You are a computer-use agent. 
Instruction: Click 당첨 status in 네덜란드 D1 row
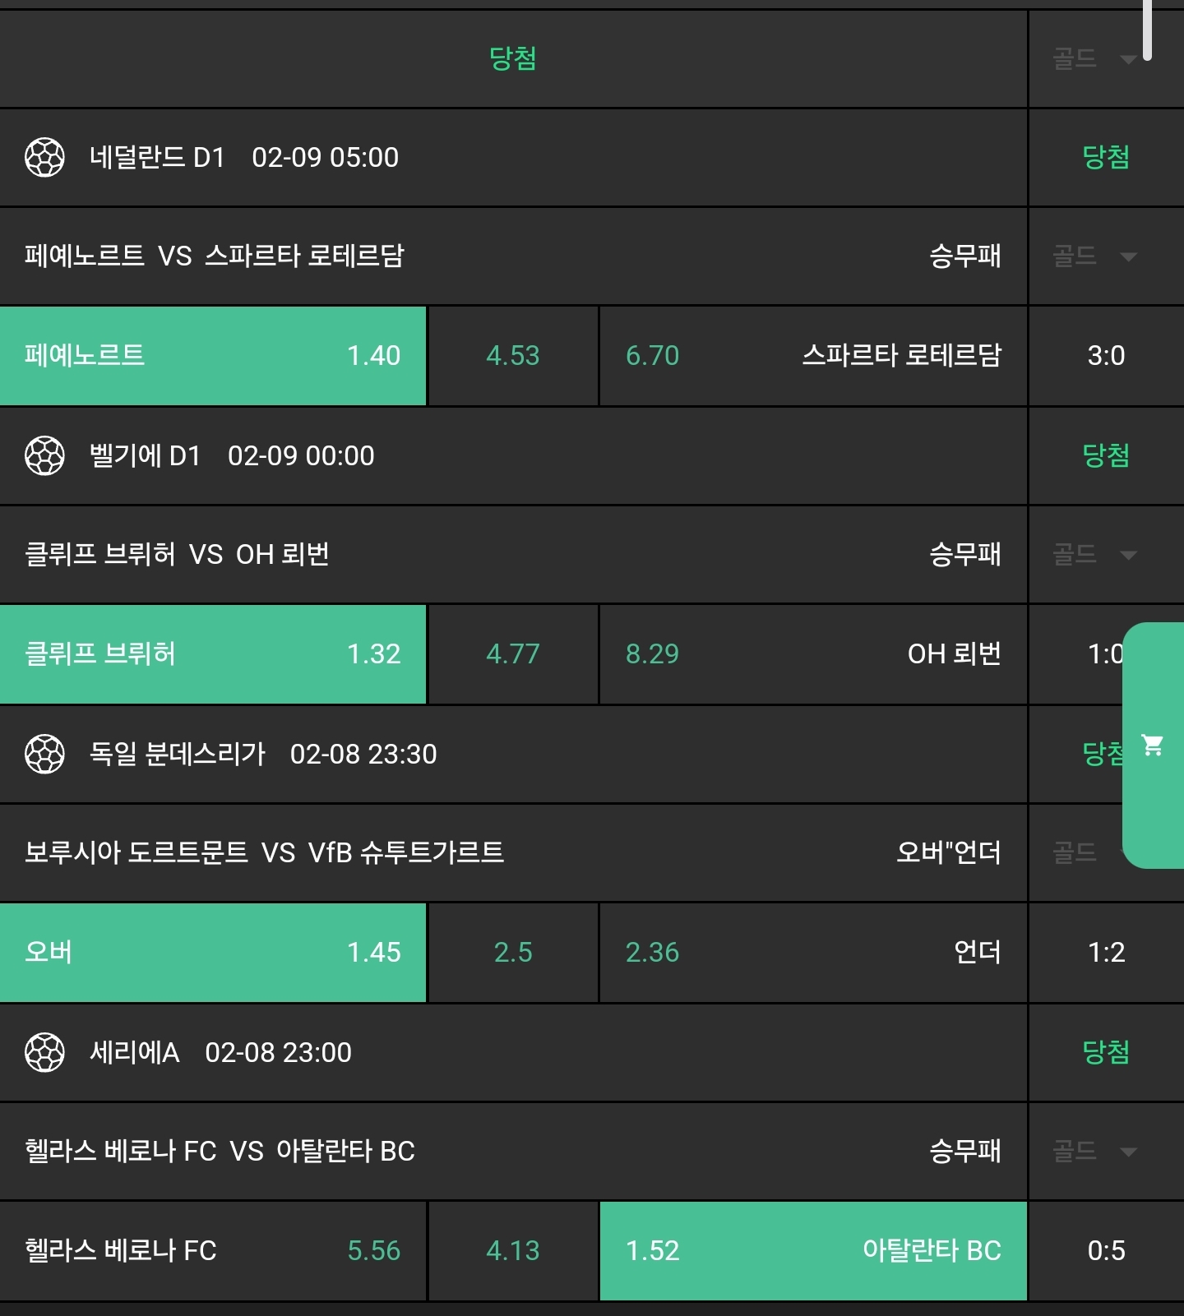(x=1105, y=157)
